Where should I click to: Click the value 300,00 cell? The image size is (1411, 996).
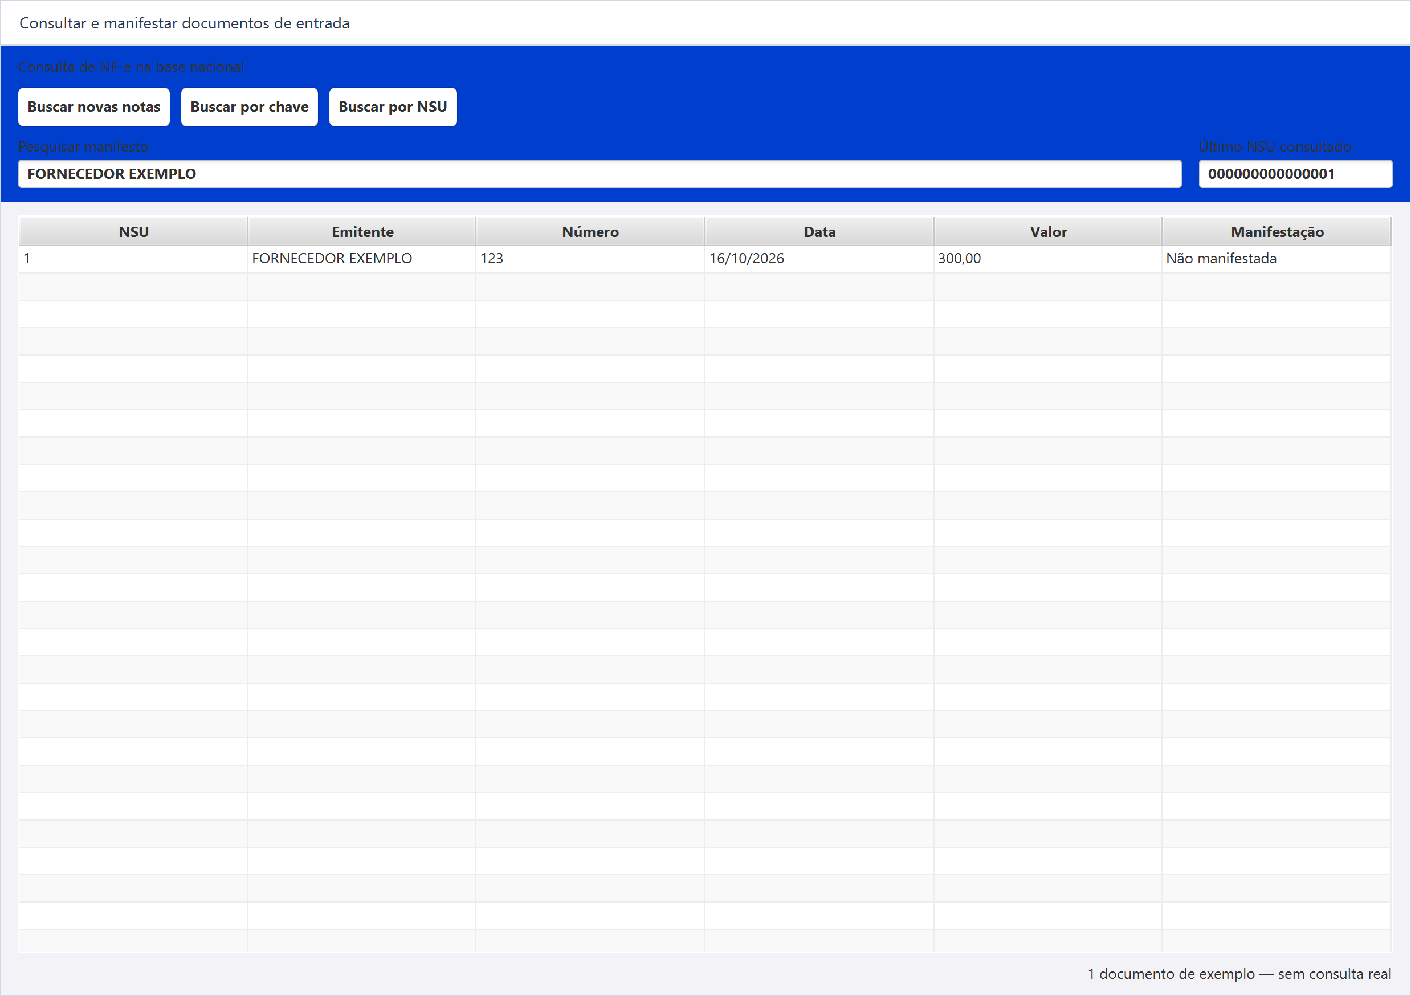click(1048, 259)
